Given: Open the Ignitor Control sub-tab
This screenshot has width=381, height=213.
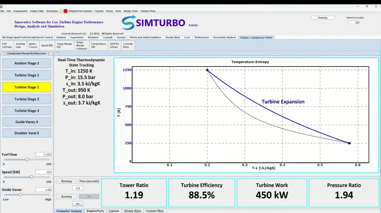Looking at the screenshot, I should [33, 46].
